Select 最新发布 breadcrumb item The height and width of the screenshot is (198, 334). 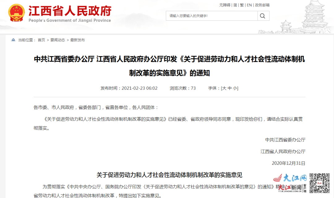pos(77,40)
